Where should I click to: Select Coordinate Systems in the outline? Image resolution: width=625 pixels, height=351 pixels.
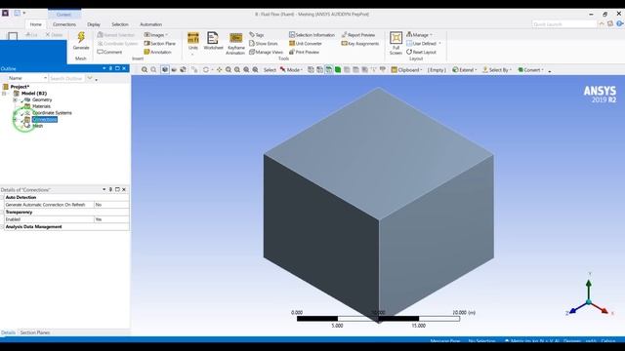tap(52, 113)
